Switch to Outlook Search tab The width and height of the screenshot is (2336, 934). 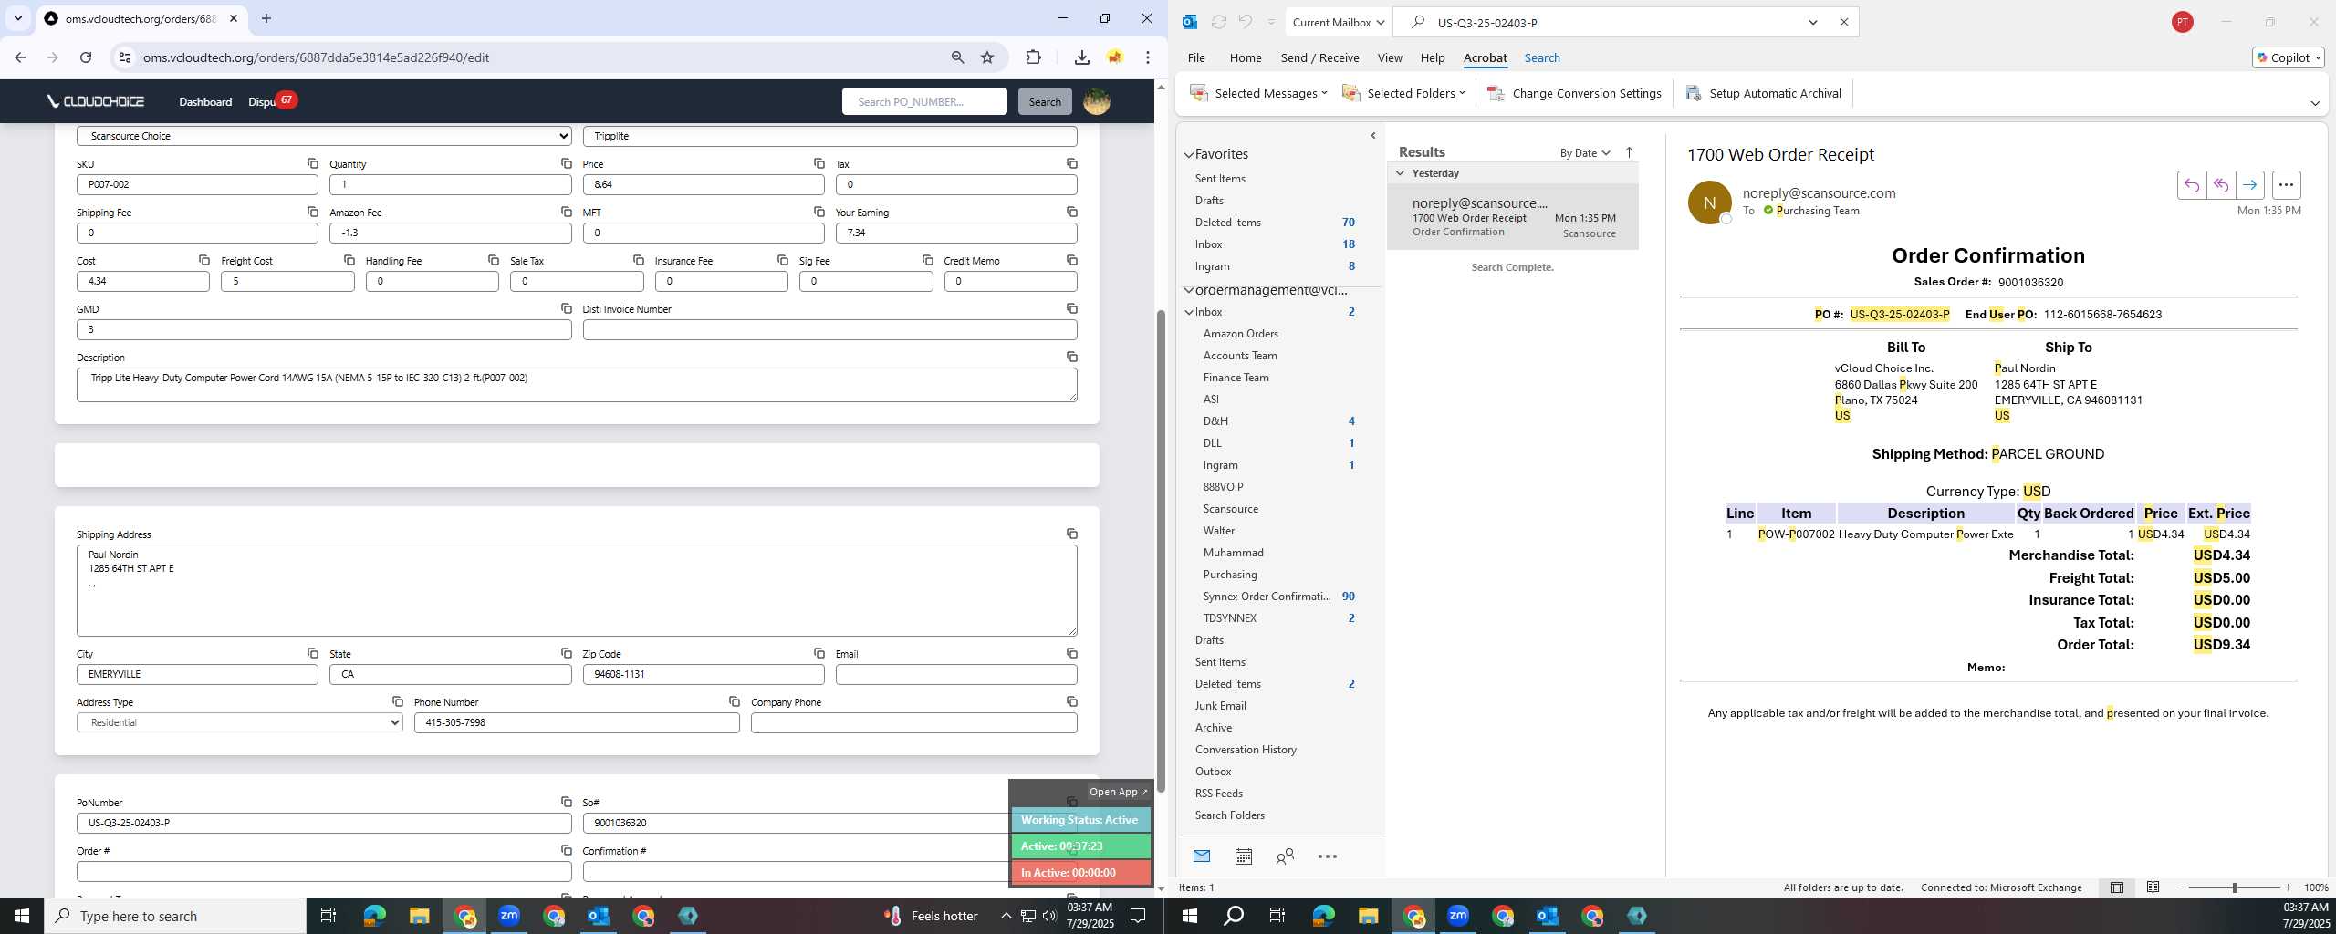[x=1541, y=57]
